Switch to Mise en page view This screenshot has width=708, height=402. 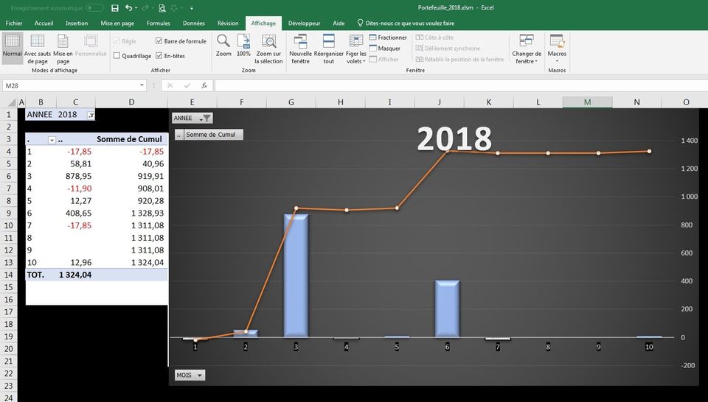[x=63, y=49]
